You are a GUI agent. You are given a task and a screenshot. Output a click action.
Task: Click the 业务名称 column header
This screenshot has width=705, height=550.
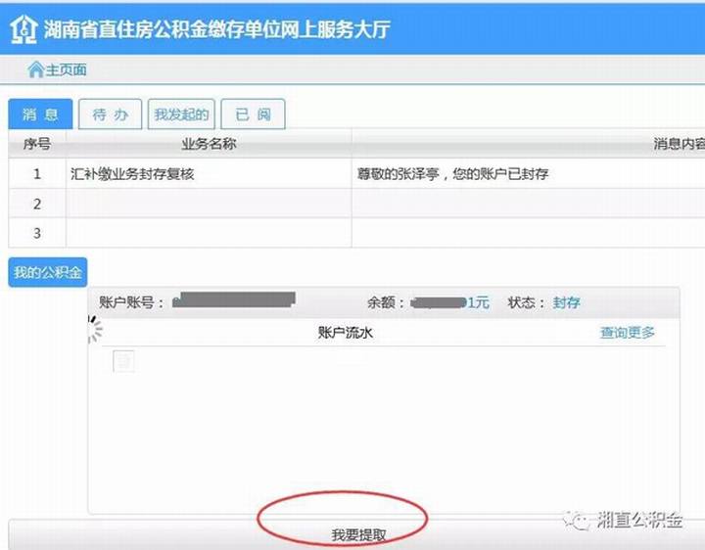209,144
